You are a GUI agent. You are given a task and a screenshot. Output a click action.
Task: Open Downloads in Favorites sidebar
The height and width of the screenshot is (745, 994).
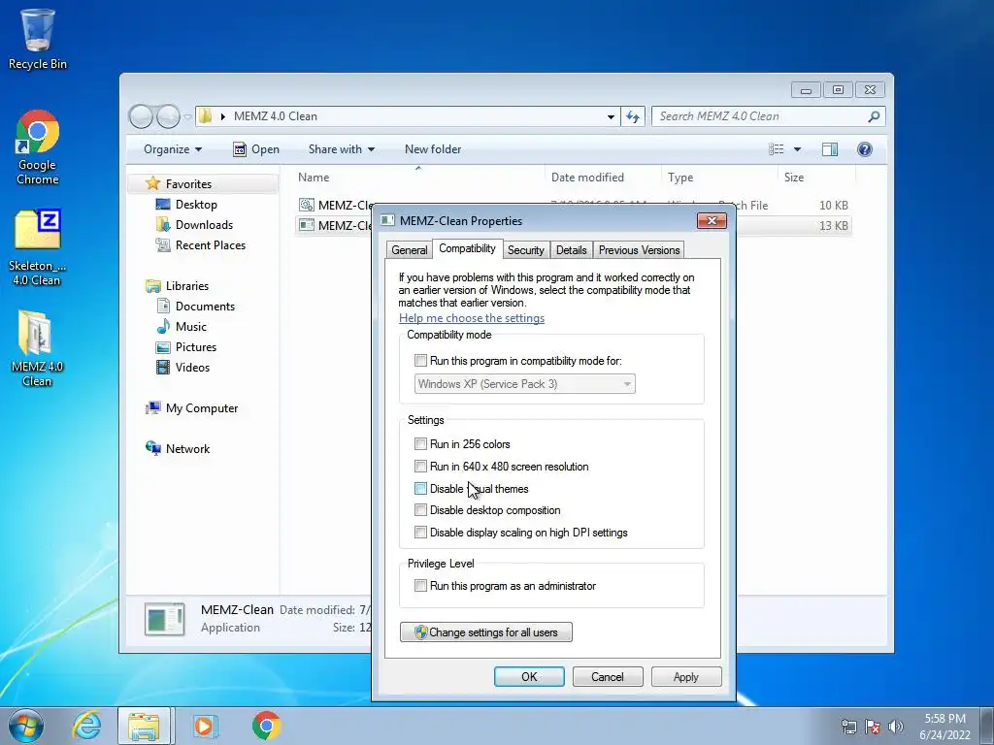point(194,225)
